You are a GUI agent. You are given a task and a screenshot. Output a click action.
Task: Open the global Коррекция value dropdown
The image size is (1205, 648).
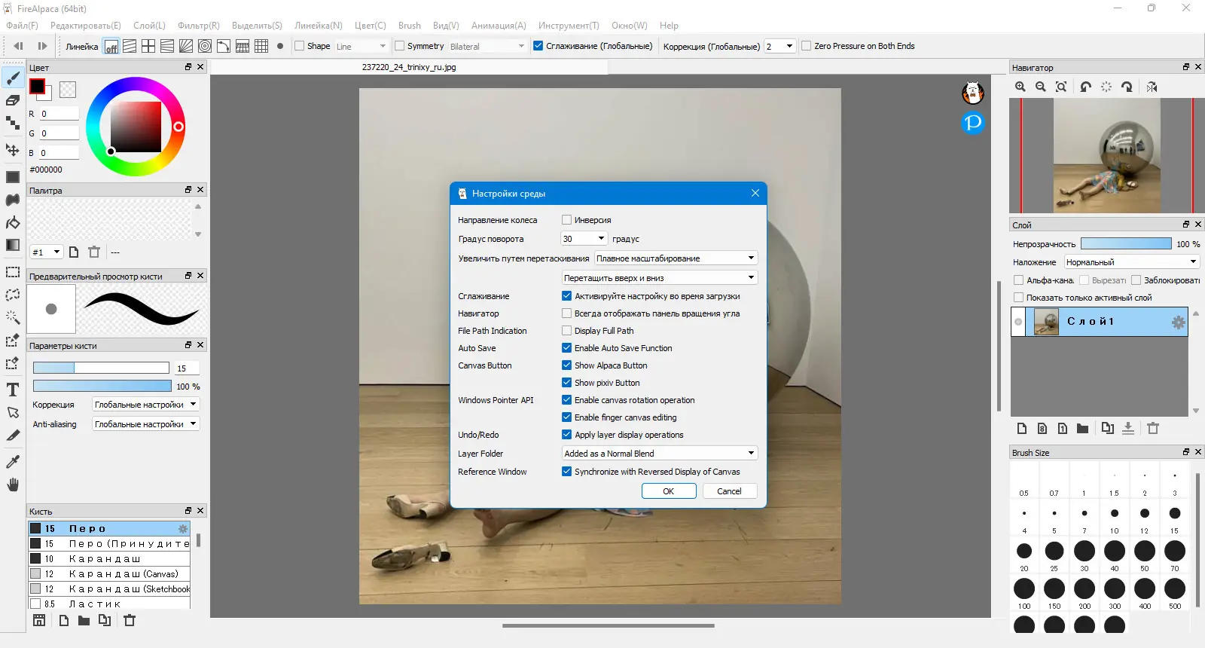pyautogui.click(x=779, y=46)
